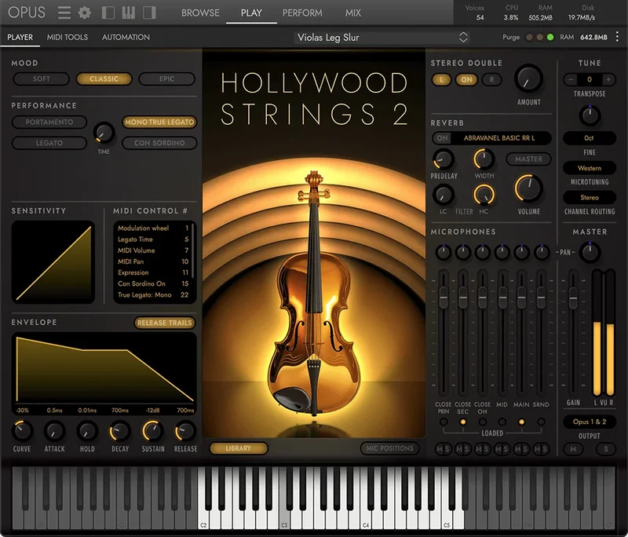This screenshot has height=537, width=628.
Task: Toggle the Reverb ON switch
Action: [x=442, y=138]
